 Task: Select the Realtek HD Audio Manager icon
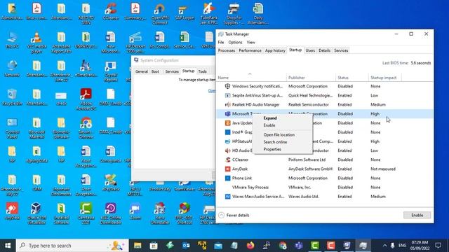tap(227, 104)
